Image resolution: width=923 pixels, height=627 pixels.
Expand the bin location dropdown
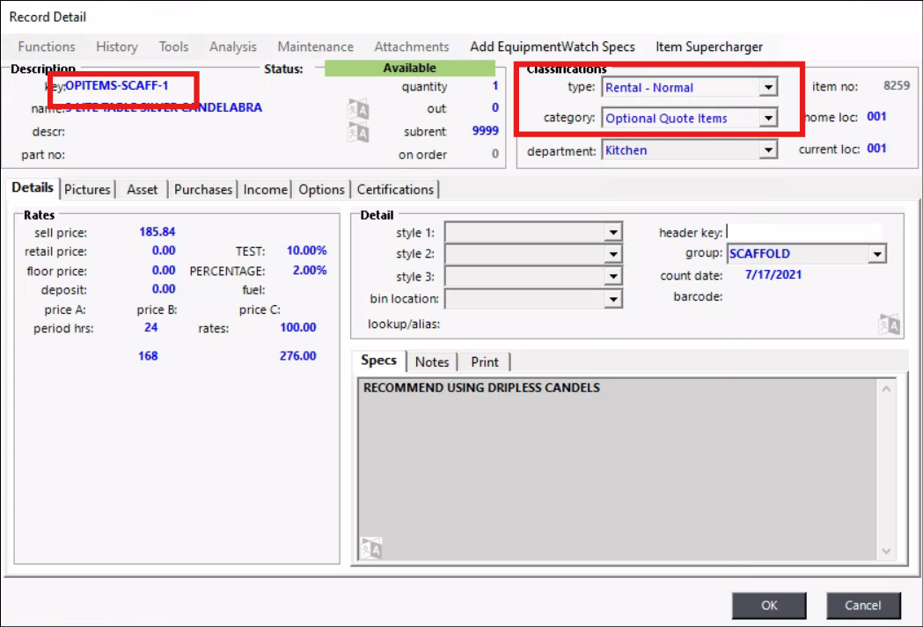coord(613,300)
